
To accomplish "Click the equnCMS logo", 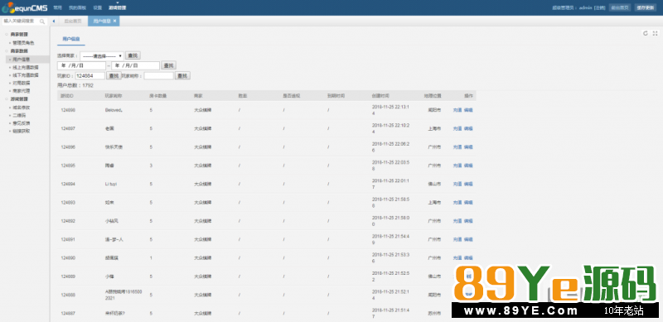I will (x=24, y=7).
